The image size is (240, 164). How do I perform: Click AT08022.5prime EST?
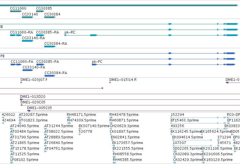coord(46,134)
